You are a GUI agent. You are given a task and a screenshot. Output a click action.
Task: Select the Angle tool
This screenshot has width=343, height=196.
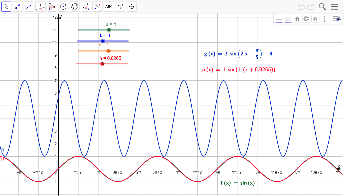[86, 7]
